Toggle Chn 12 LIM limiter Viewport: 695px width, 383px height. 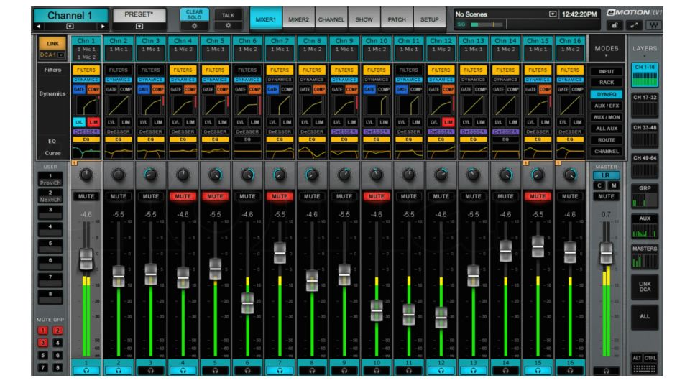(448, 122)
